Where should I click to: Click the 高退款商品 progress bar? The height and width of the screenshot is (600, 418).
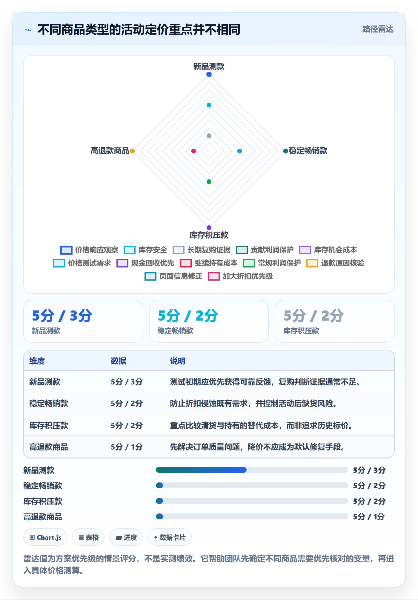[x=252, y=516]
